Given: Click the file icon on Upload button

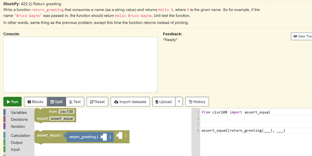Looking at the screenshot, I should click(157, 102).
